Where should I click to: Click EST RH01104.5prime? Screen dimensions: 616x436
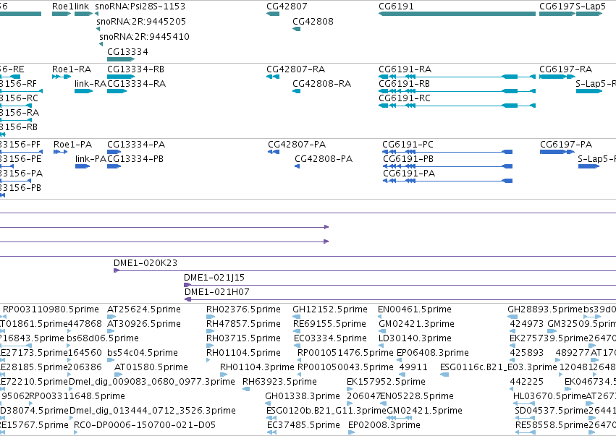pos(243,353)
